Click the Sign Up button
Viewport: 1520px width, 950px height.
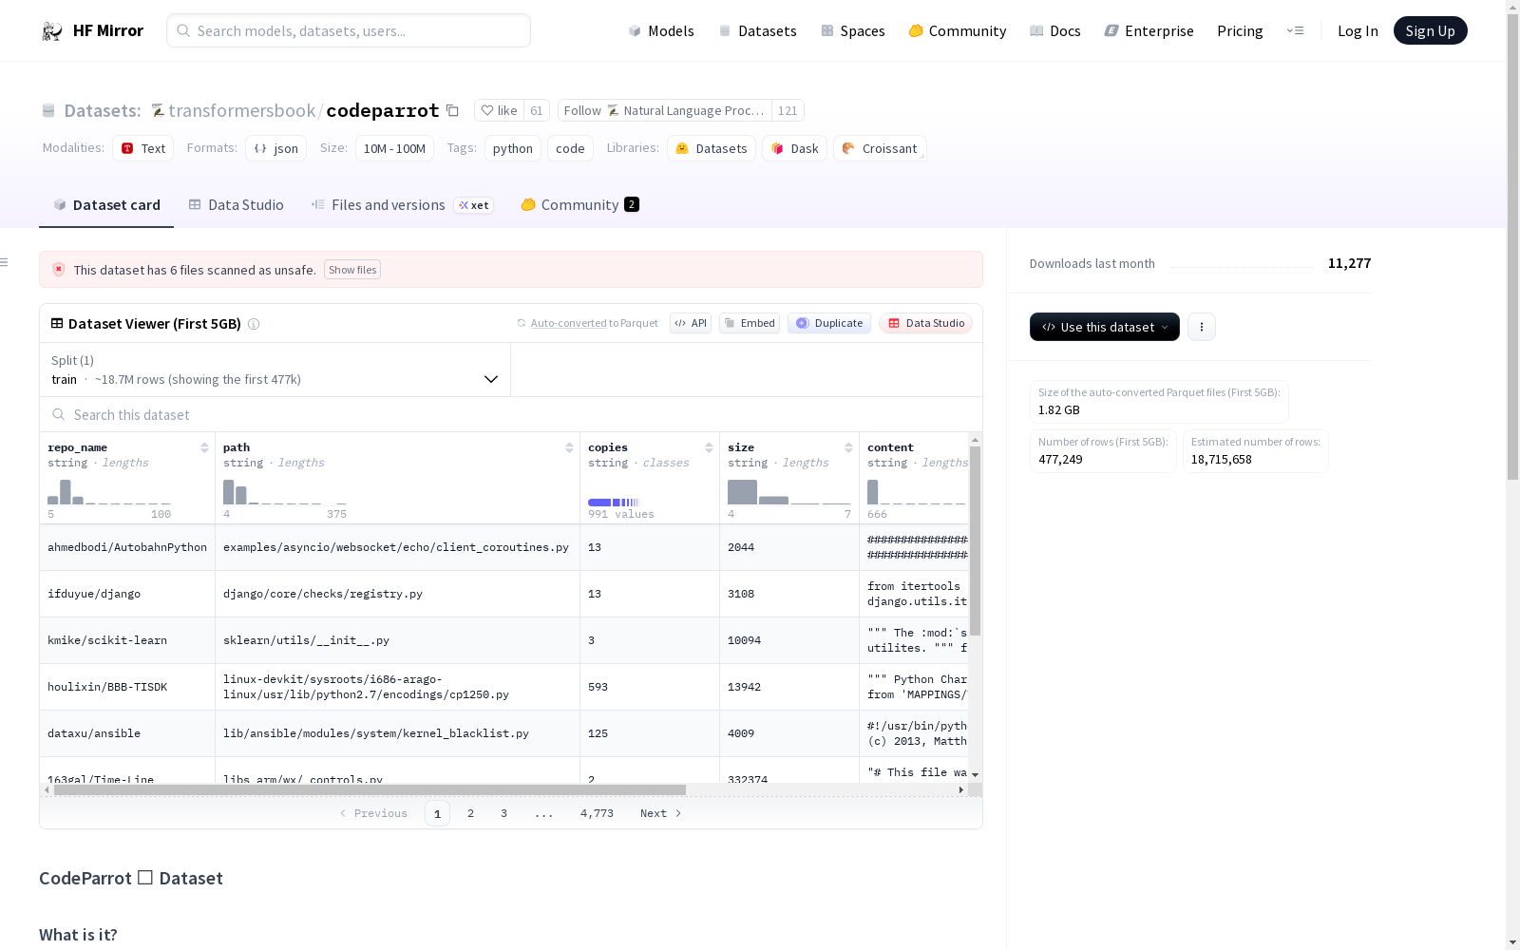[1431, 31]
